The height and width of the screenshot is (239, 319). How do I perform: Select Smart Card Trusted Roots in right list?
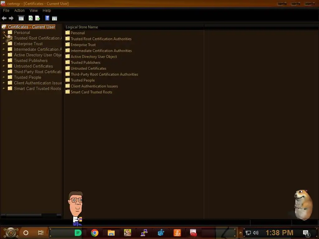(91, 92)
